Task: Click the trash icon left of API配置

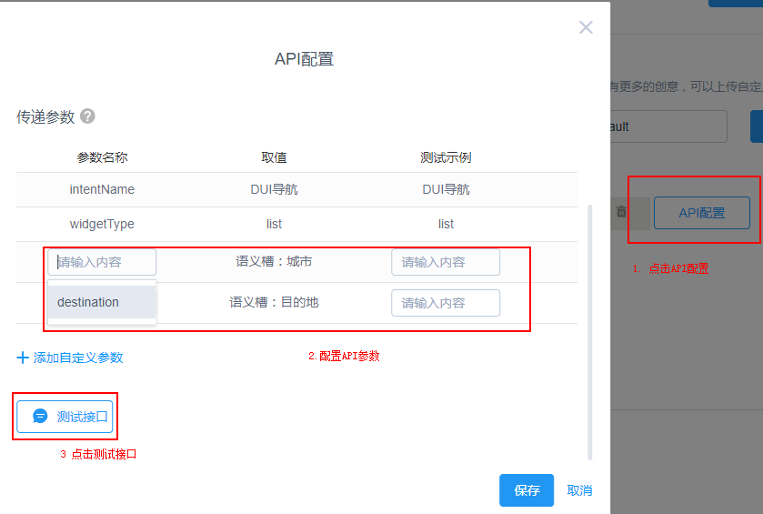Action: coord(621,212)
